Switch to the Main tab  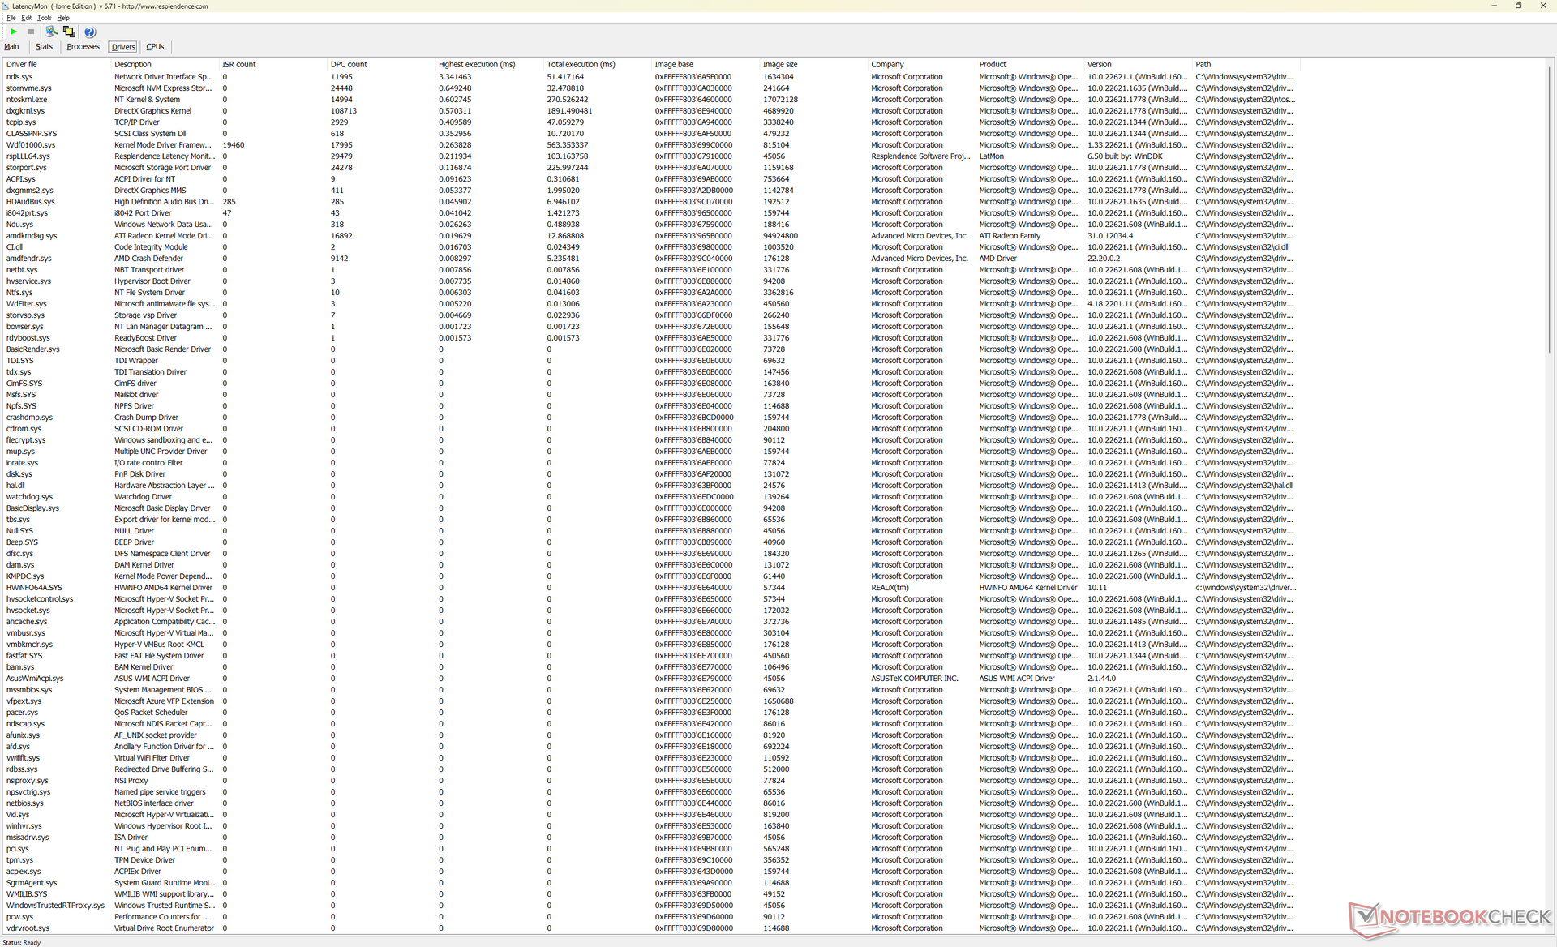(x=11, y=47)
